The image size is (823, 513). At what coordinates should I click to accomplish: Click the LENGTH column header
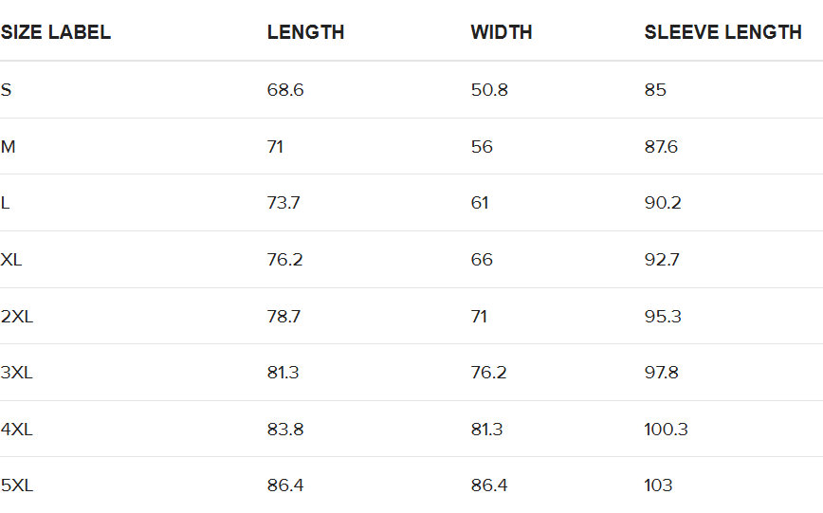[305, 32]
